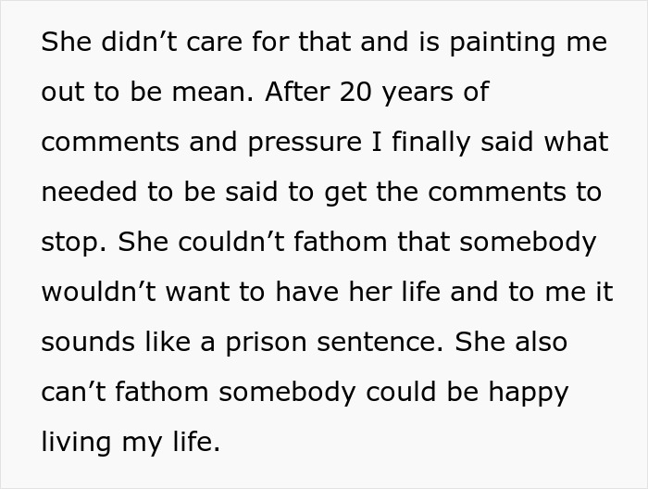Click the words 'painting me'
The width and height of the screenshot is (648, 489).
point(529,43)
